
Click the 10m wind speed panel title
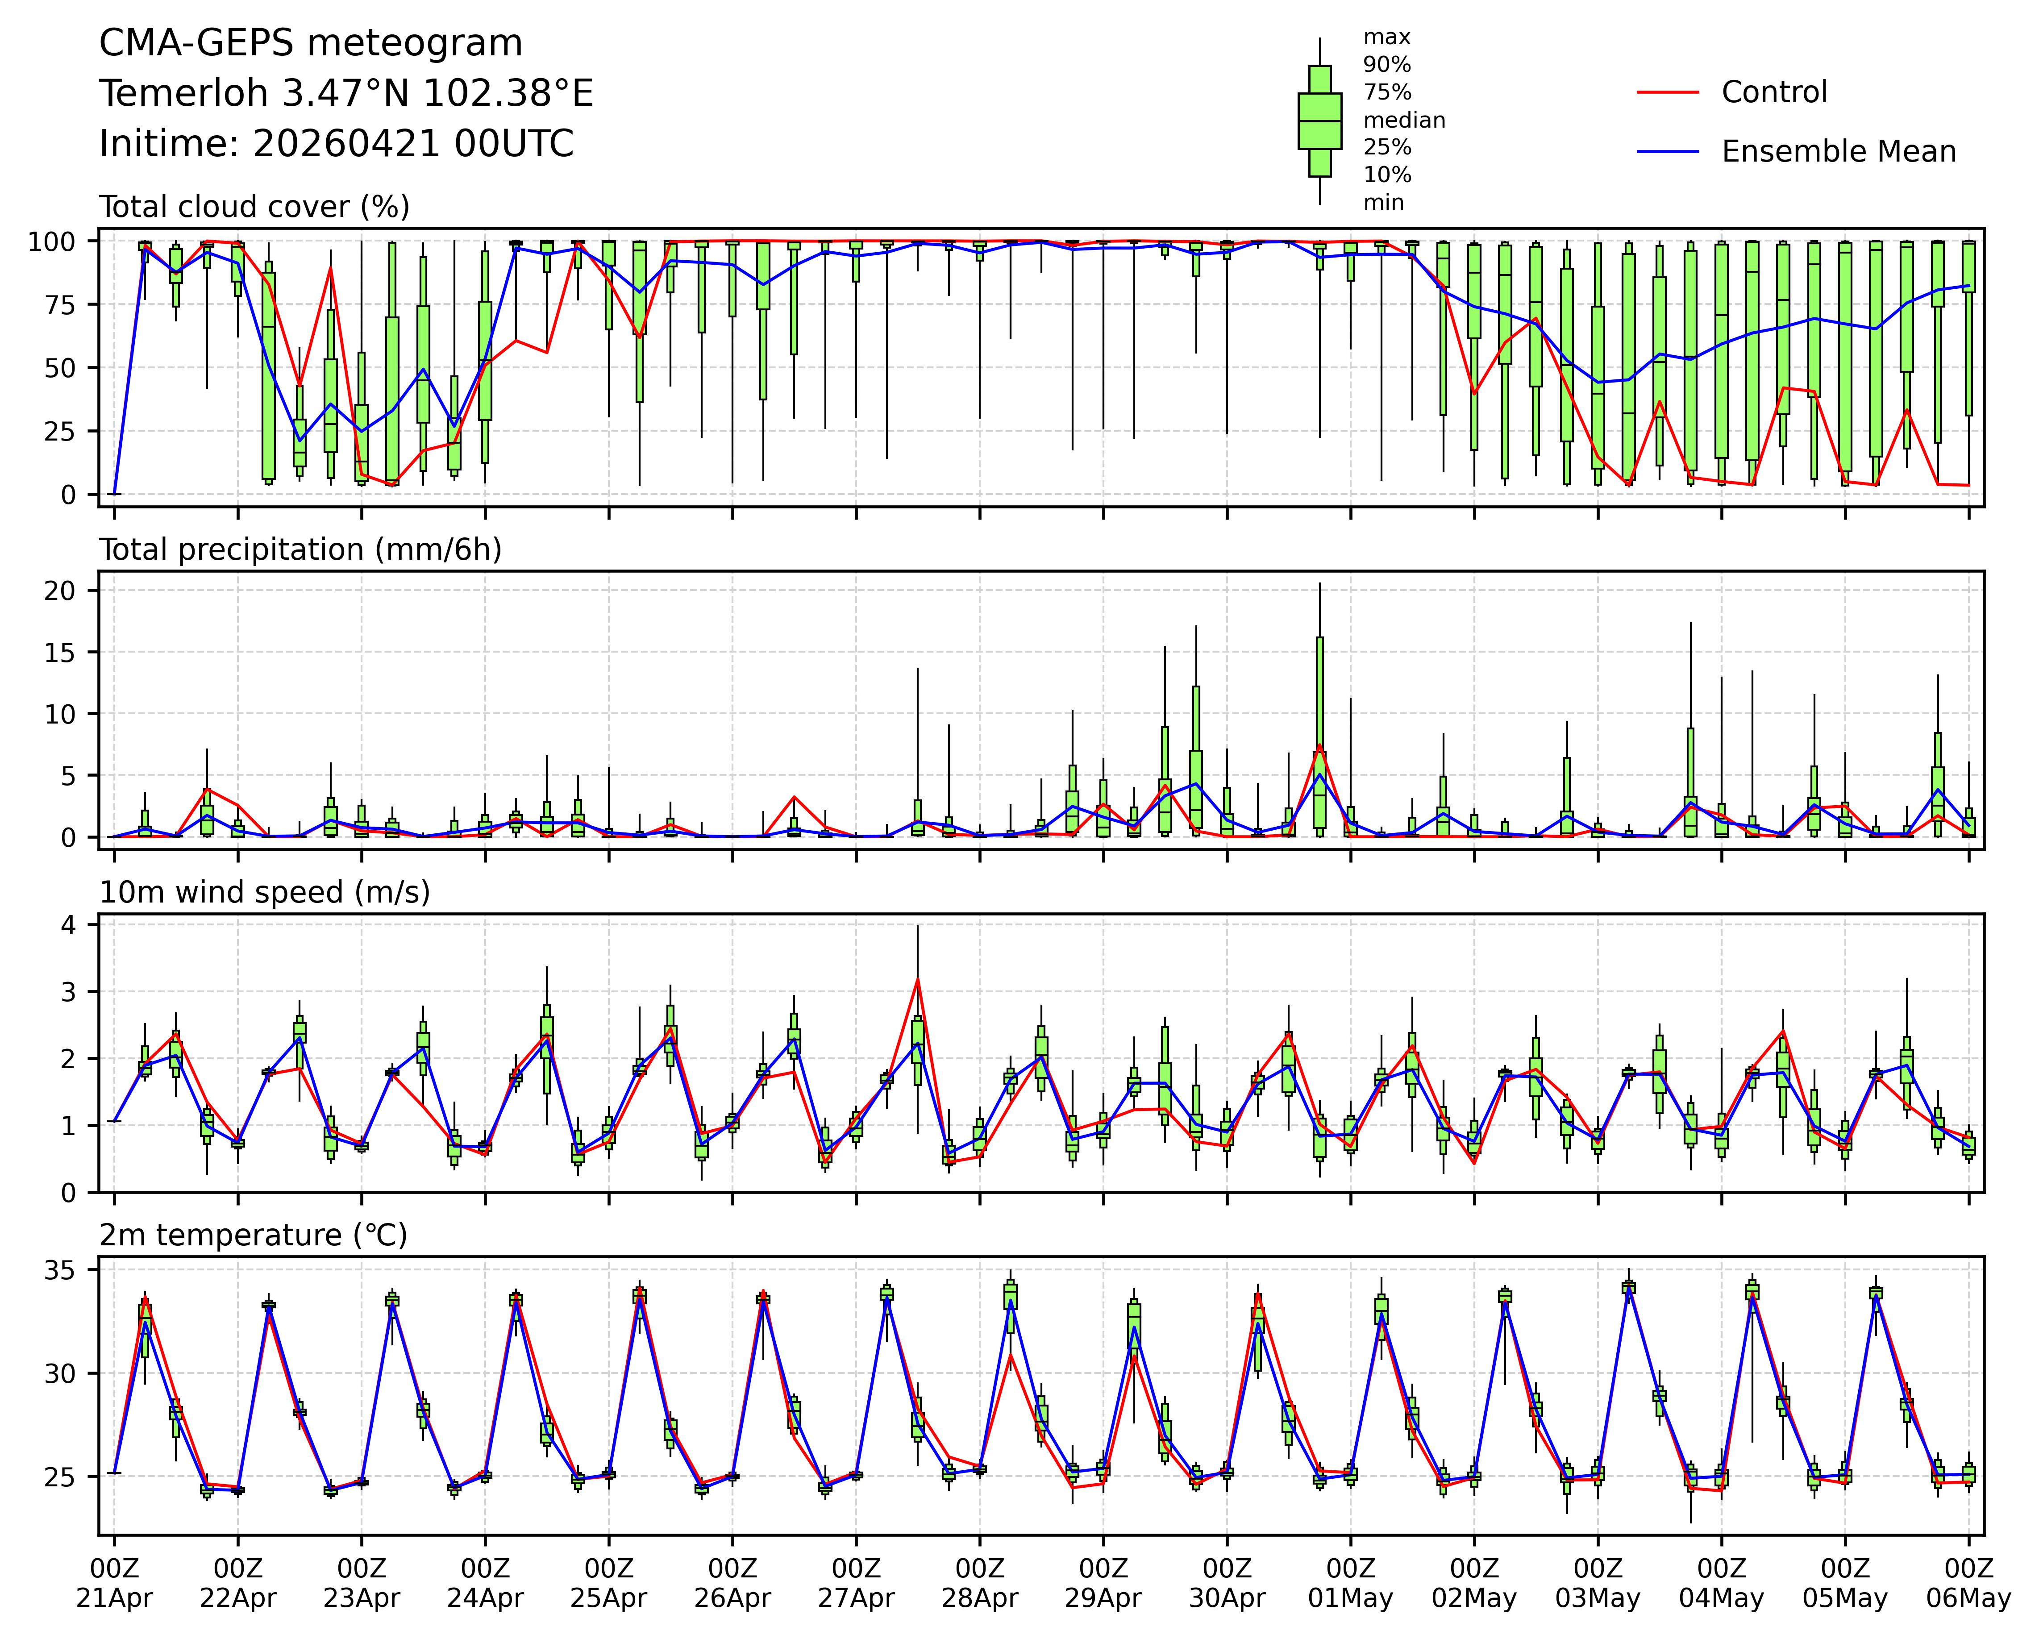pos(265,892)
